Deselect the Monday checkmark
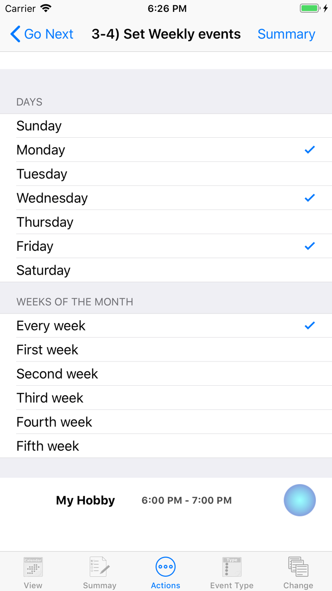The image size is (332, 591). click(x=309, y=150)
